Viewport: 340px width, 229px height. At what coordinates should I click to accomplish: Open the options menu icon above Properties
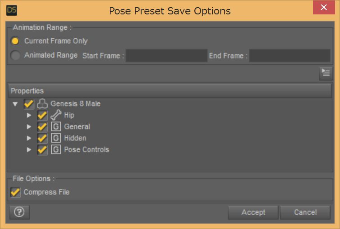[x=326, y=73]
